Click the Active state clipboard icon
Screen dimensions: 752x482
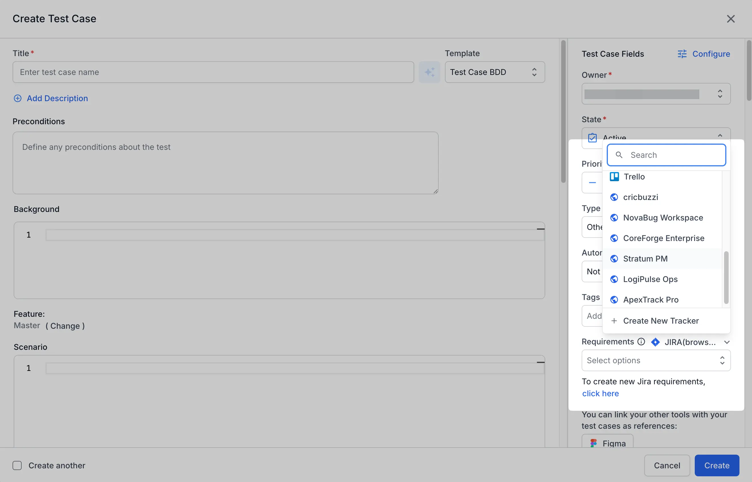coord(592,138)
